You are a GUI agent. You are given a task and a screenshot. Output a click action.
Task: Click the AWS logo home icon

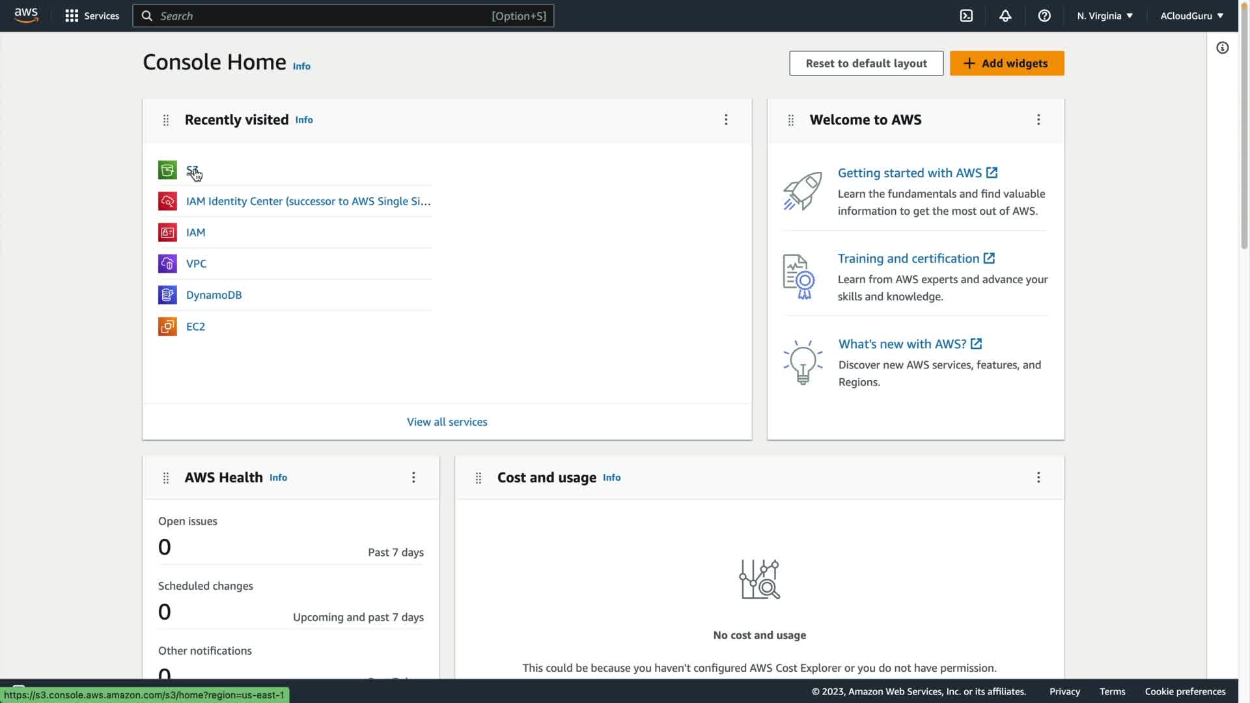click(26, 16)
